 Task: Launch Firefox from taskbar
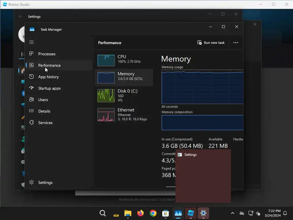coord(140,213)
